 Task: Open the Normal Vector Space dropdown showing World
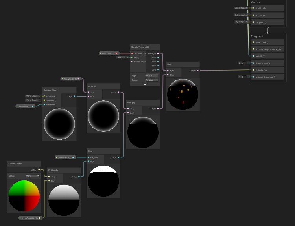pos(33,176)
